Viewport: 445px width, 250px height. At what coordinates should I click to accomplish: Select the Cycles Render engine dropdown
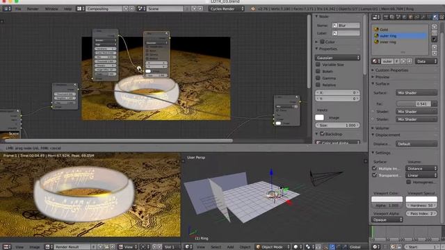click(x=226, y=9)
